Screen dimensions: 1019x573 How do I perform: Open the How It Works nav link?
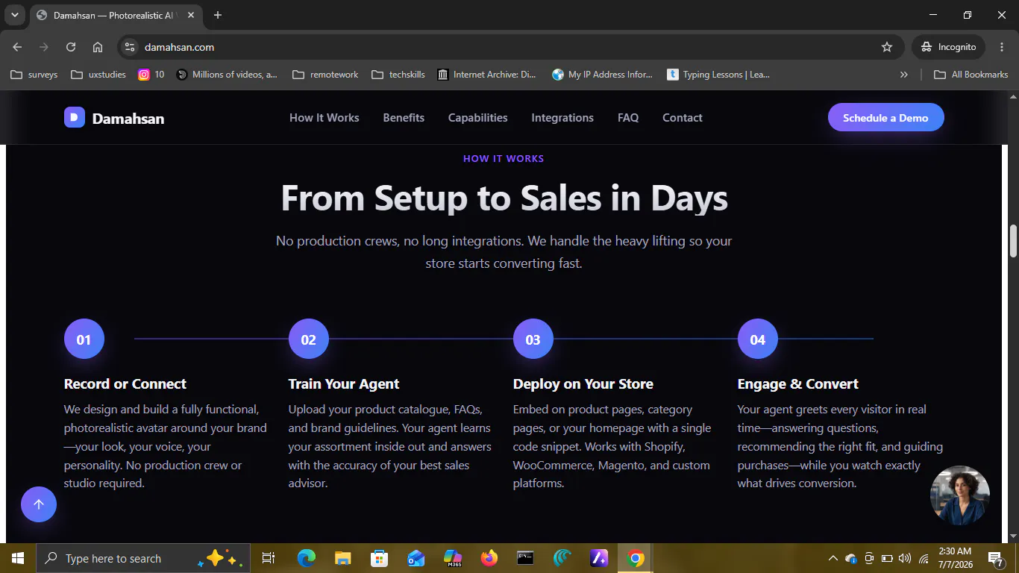[x=324, y=118]
